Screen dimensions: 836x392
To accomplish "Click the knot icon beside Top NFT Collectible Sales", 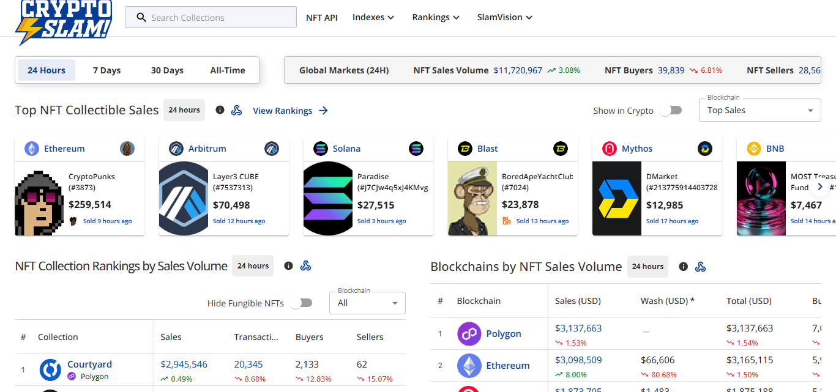I will tap(237, 110).
